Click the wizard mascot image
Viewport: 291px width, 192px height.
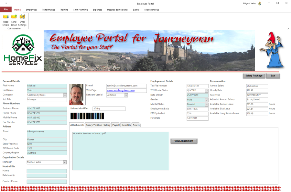[x=273, y=50]
